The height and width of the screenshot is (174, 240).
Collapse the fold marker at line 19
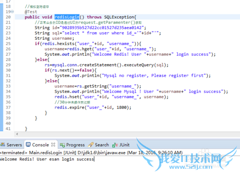pyautogui.click(x=12, y=12)
